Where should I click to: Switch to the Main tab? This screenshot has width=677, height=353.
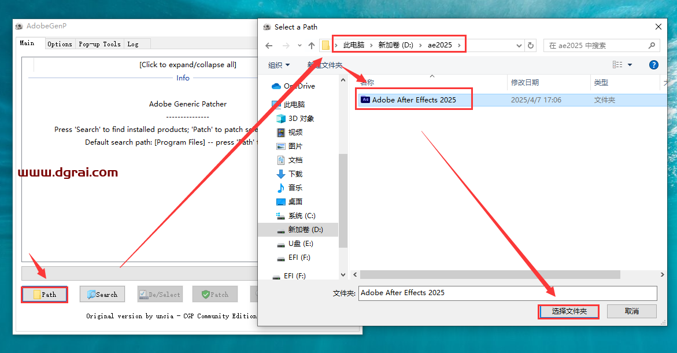[27, 43]
